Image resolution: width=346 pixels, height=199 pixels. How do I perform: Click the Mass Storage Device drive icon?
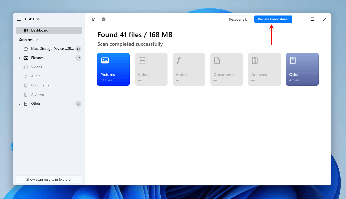(x=26, y=49)
